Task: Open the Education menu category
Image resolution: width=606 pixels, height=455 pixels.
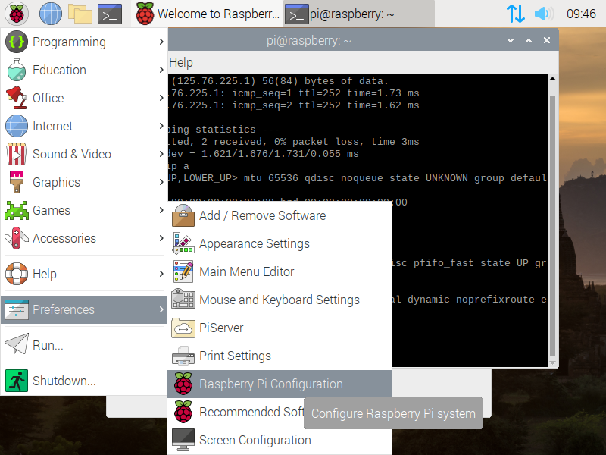Action: tap(83, 70)
